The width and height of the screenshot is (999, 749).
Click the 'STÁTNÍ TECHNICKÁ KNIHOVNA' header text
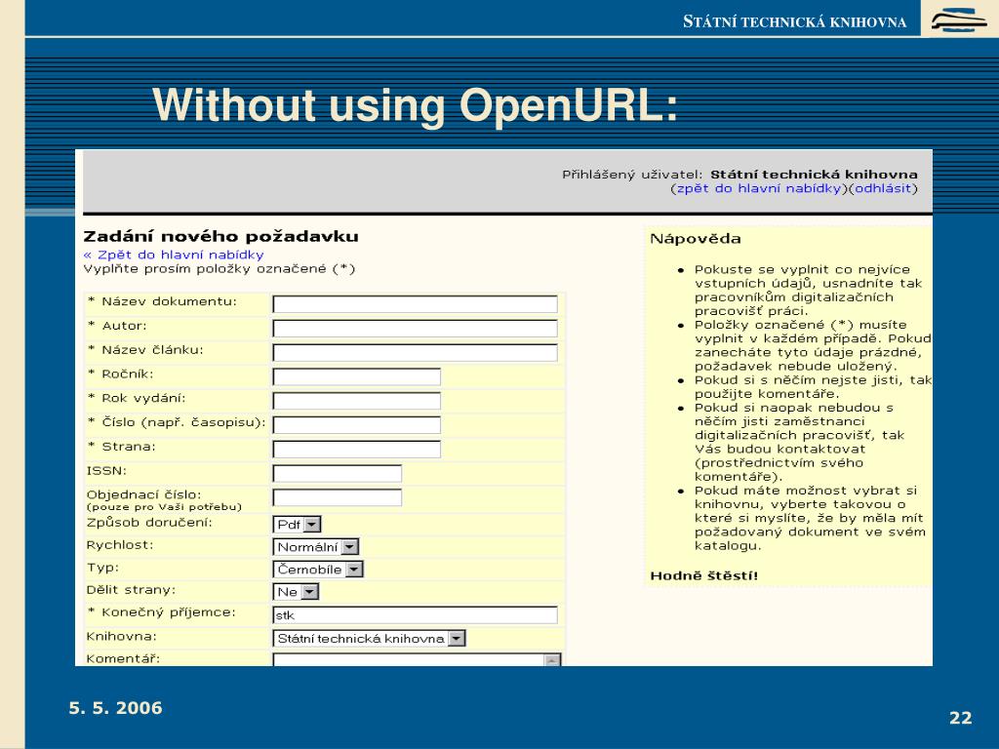pyautogui.click(x=794, y=21)
